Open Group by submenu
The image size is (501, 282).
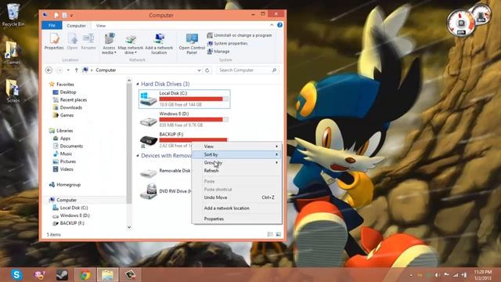tap(236, 163)
